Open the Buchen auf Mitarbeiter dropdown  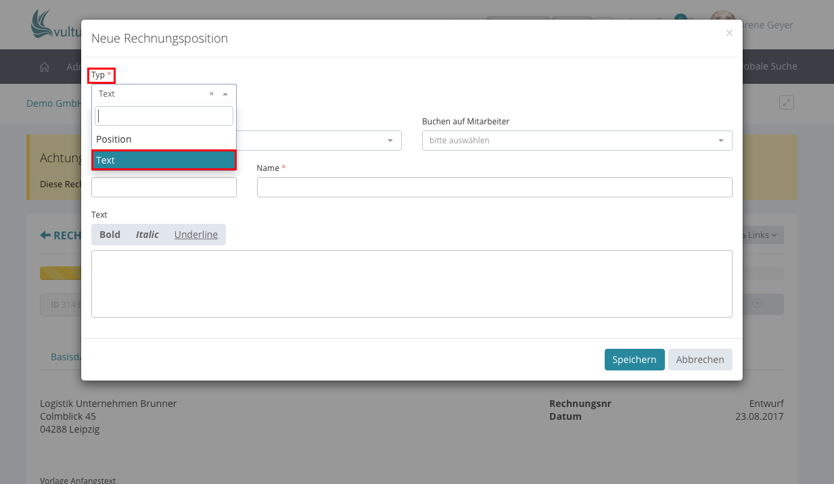pyautogui.click(x=576, y=141)
